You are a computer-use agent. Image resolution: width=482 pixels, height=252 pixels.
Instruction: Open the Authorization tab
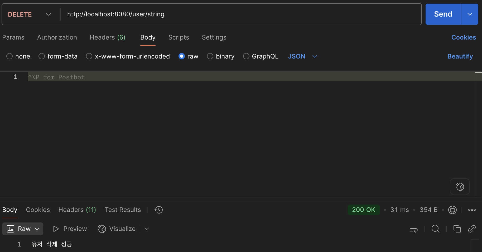click(x=57, y=37)
